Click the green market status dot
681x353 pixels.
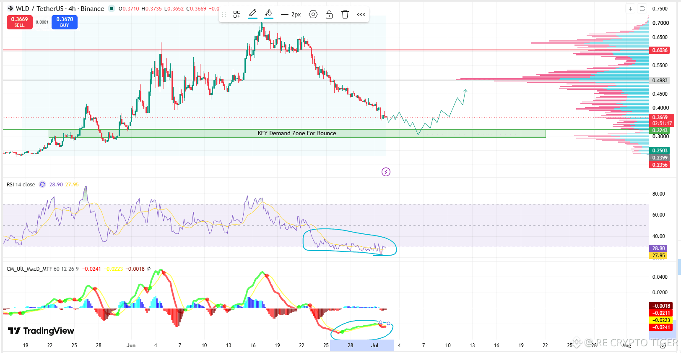tap(111, 8)
